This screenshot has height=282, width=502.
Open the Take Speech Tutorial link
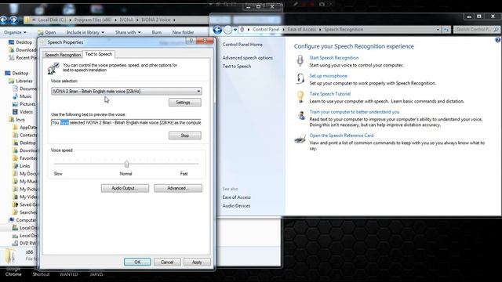[329, 94]
